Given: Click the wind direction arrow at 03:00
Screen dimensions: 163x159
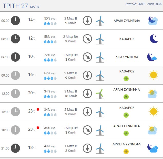Looking at the screenshot, I should [87, 39].
